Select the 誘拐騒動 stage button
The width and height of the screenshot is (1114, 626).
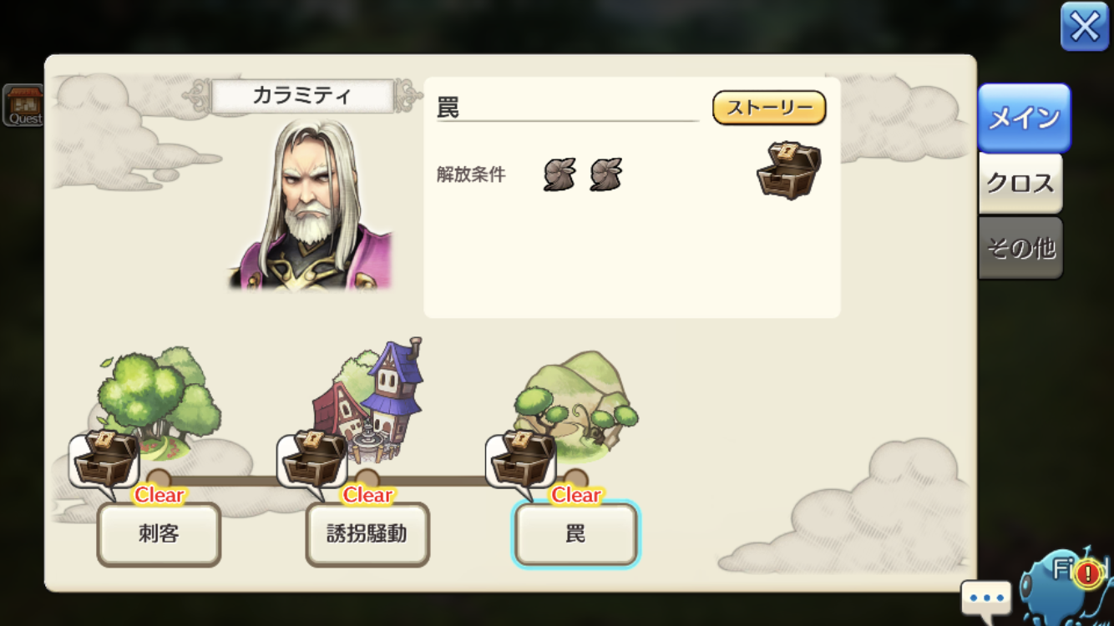[x=367, y=534]
